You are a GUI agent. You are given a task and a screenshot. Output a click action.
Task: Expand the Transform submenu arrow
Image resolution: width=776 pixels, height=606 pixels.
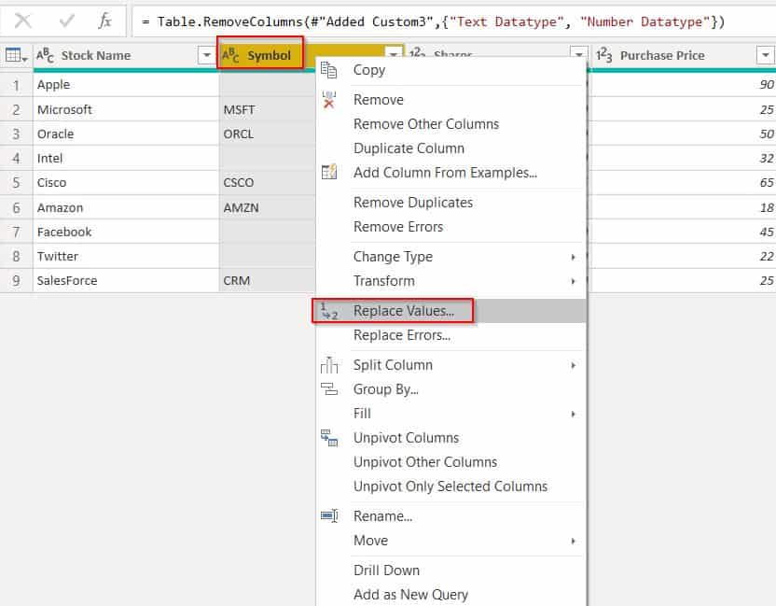(x=573, y=281)
